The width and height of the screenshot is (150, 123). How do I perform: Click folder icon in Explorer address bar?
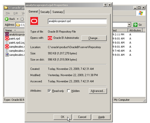[x=18, y=25]
